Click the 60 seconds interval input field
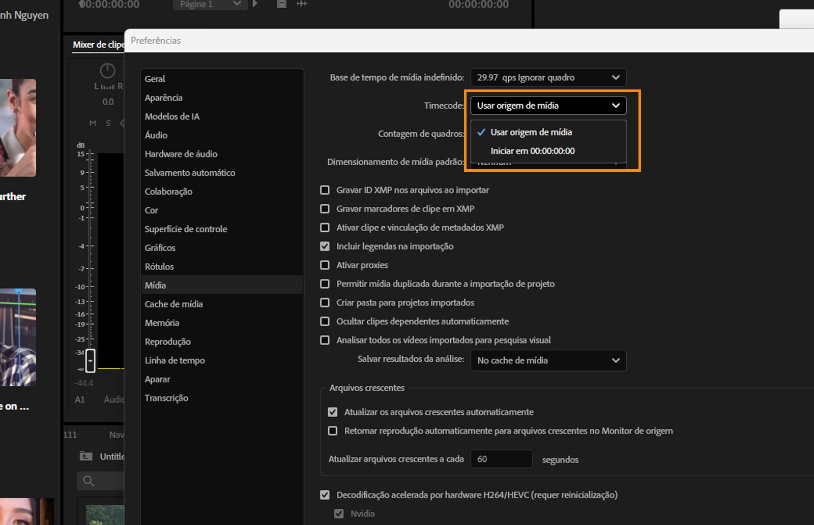This screenshot has height=525, width=814. pyautogui.click(x=501, y=458)
